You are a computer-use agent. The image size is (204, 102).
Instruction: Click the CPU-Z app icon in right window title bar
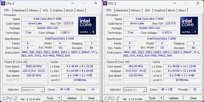coord(105,3)
